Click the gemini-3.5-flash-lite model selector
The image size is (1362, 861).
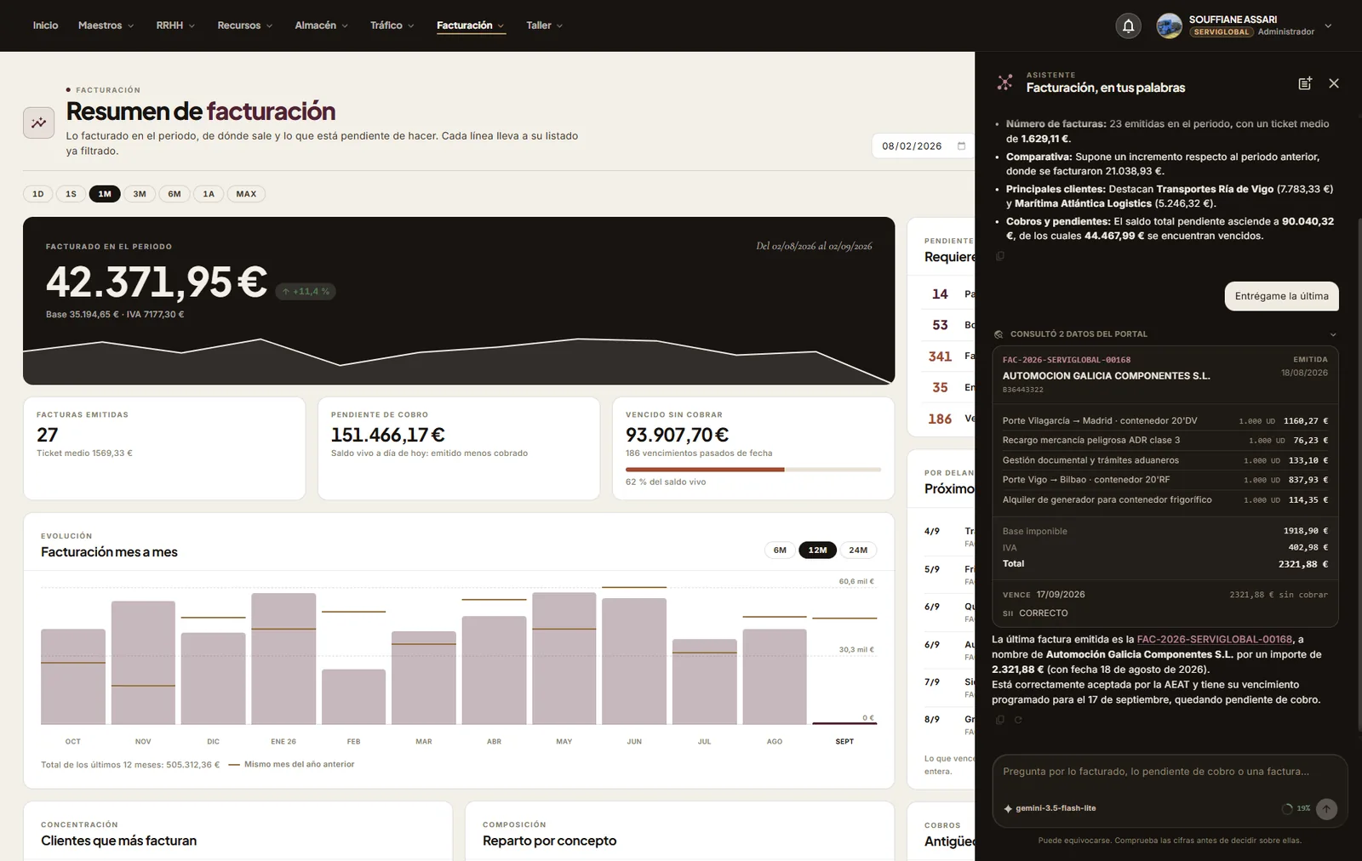(1050, 808)
